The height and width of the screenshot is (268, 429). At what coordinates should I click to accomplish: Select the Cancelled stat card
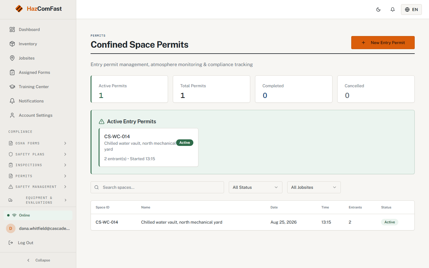click(376, 89)
